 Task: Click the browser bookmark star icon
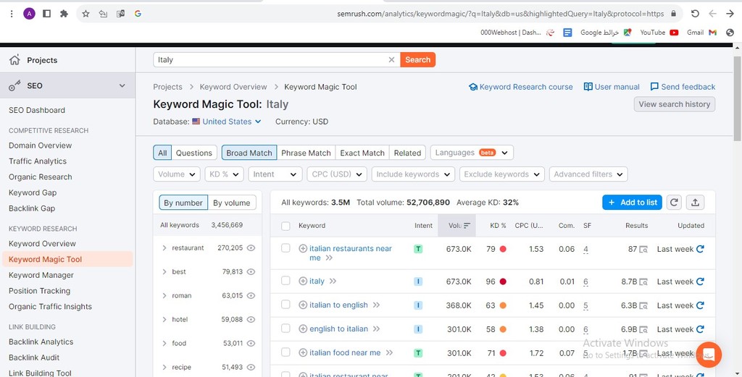tap(86, 14)
